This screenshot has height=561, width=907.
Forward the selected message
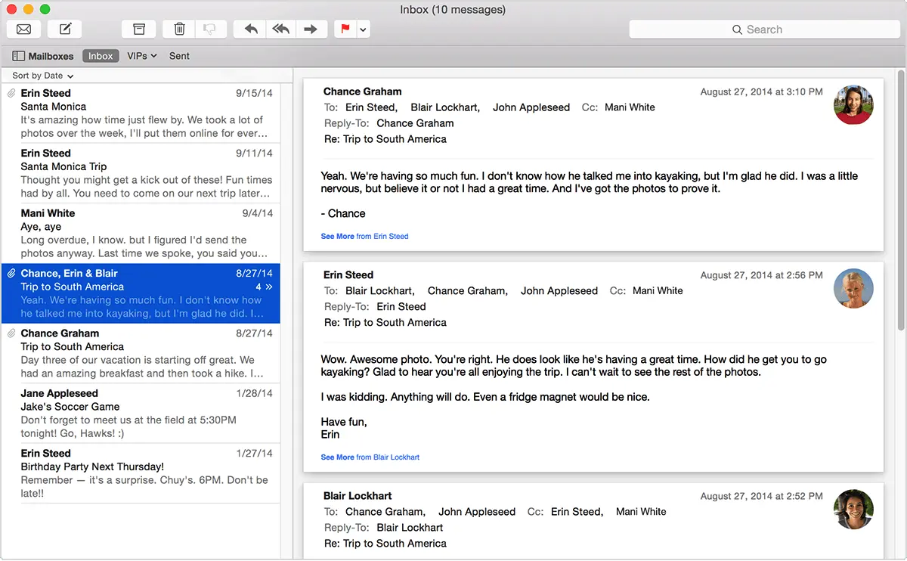coord(311,29)
